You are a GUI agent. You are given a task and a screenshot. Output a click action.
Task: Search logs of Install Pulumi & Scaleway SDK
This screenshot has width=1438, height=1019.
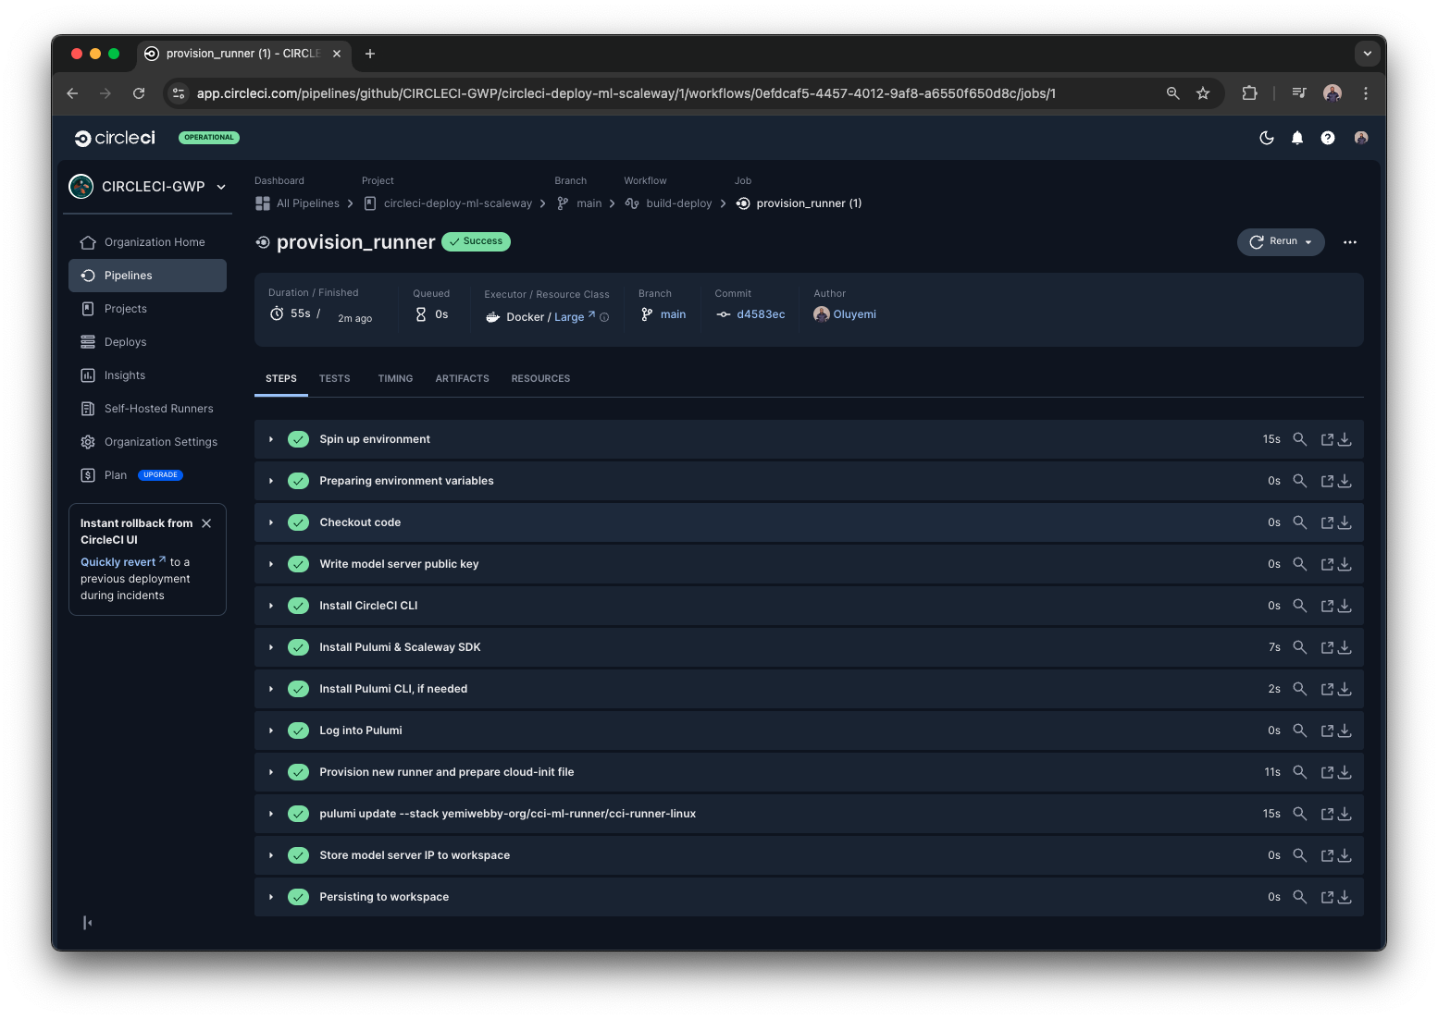click(1299, 647)
